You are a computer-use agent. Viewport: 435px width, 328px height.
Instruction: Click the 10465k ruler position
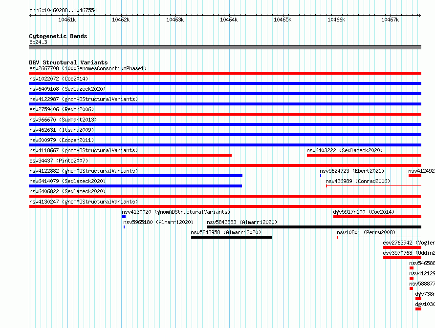[x=283, y=20]
